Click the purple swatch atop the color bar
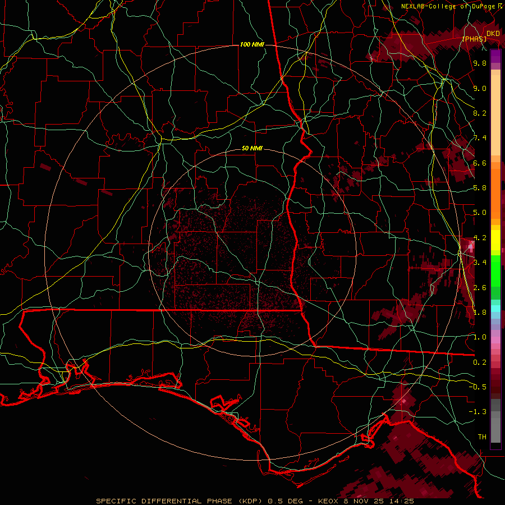Screen dimensions: 505x505 [495, 56]
